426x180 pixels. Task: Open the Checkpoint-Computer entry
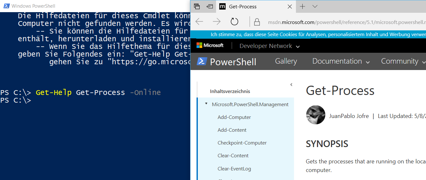click(x=242, y=143)
